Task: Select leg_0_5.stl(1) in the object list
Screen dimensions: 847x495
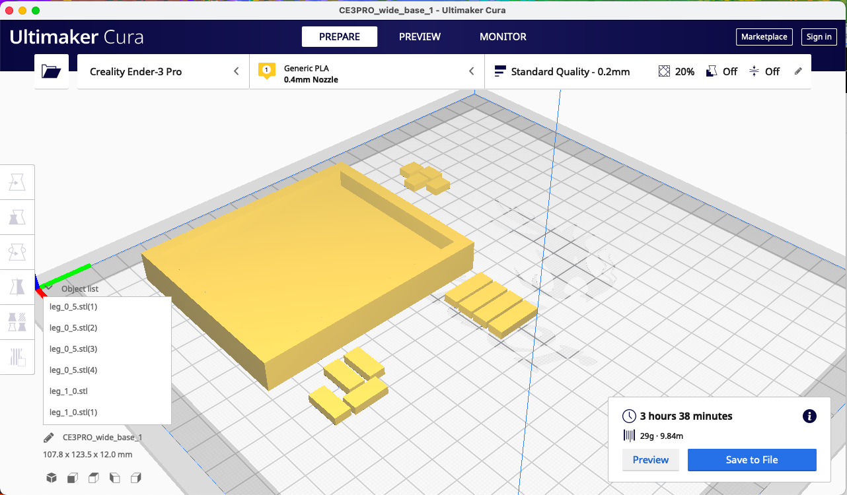Action: point(107,307)
